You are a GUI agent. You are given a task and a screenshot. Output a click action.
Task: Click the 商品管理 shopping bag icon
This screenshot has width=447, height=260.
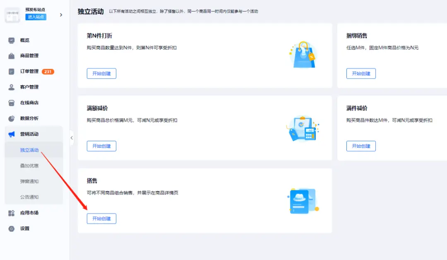coord(12,56)
